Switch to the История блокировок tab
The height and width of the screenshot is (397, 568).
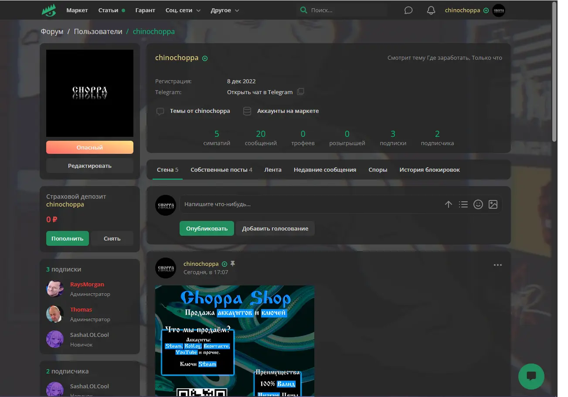(x=429, y=170)
